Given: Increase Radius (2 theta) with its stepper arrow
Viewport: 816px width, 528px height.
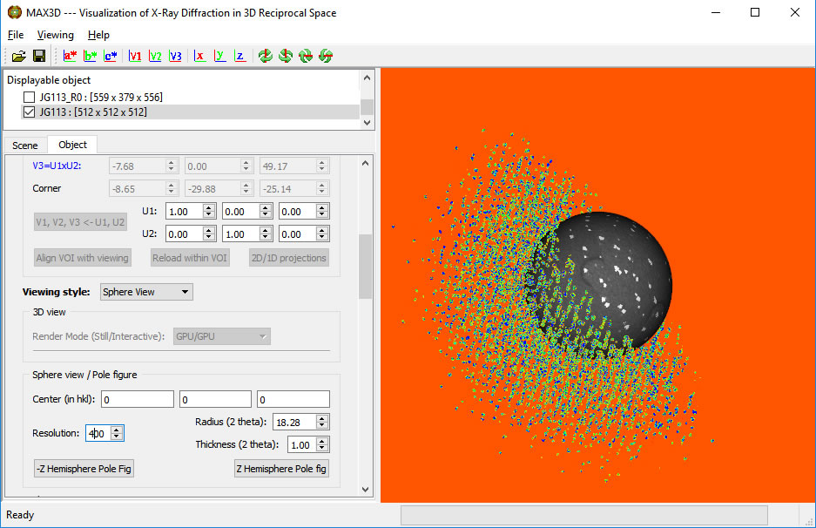Looking at the screenshot, I should point(322,418).
